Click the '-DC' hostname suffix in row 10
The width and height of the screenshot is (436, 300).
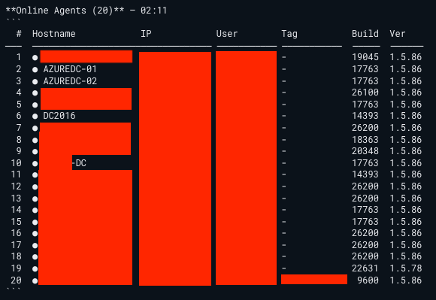coord(79,163)
